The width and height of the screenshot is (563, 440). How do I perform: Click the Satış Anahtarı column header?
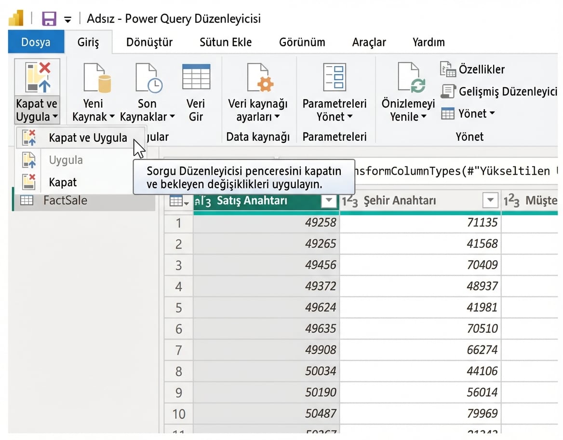(x=267, y=201)
